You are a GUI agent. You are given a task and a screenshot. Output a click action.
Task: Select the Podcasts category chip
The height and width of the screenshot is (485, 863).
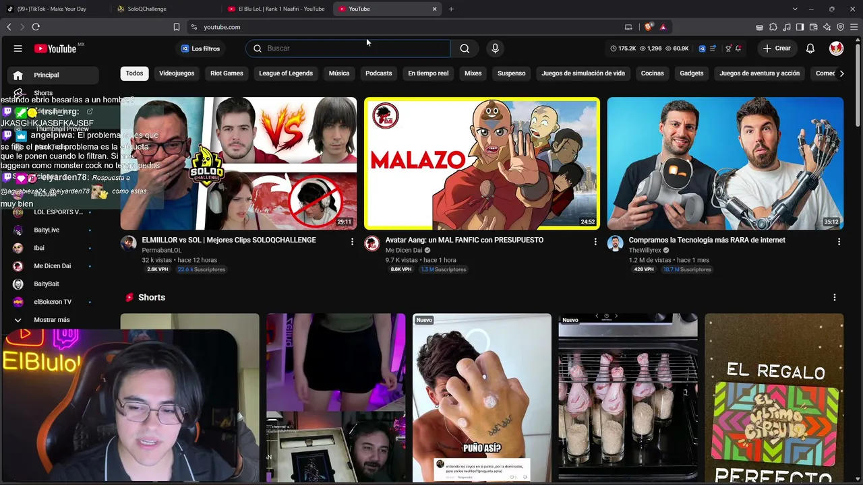tap(379, 73)
